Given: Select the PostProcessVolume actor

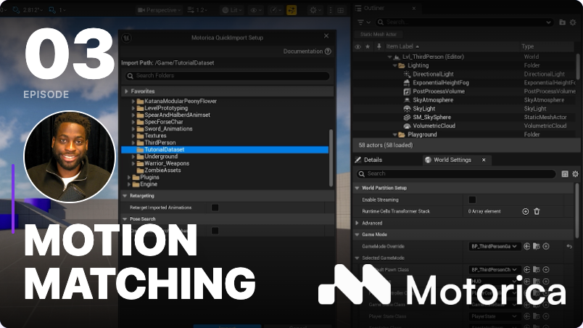Looking at the screenshot, I should [x=439, y=91].
